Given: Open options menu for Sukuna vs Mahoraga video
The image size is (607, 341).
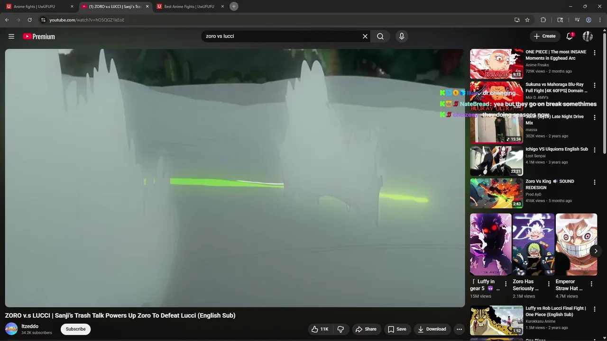Looking at the screenshot, I should pos(595,85).
